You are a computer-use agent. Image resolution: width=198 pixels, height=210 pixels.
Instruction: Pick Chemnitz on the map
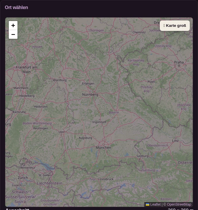(x=139, y=32)
